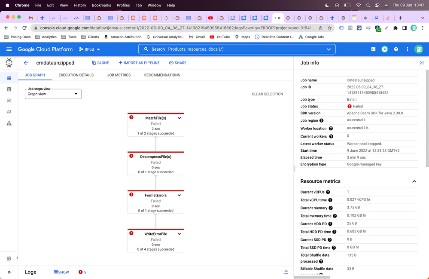This screenshot has width=429, height=279.
Task: Open the Bookmarks menu in macOS menu bar
Action: coord(101,5)
